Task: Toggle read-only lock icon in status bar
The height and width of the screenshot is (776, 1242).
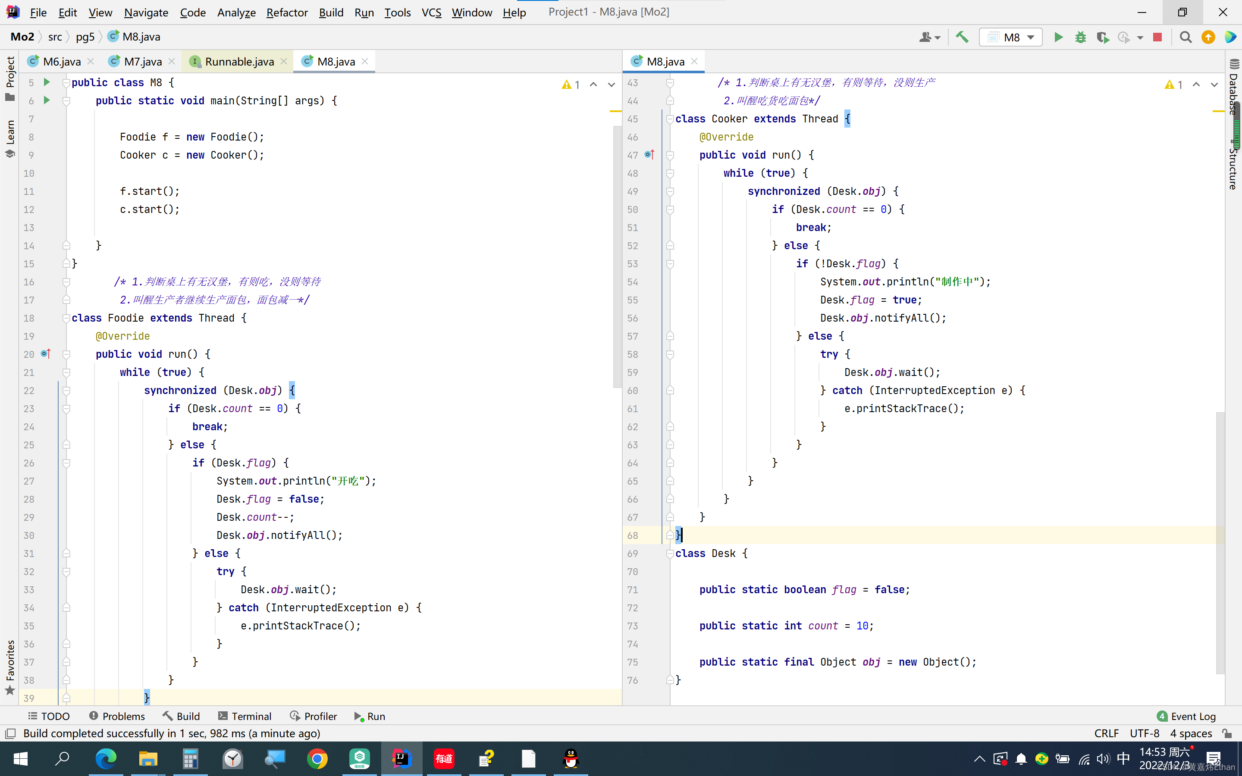Action: [1226, 733]
